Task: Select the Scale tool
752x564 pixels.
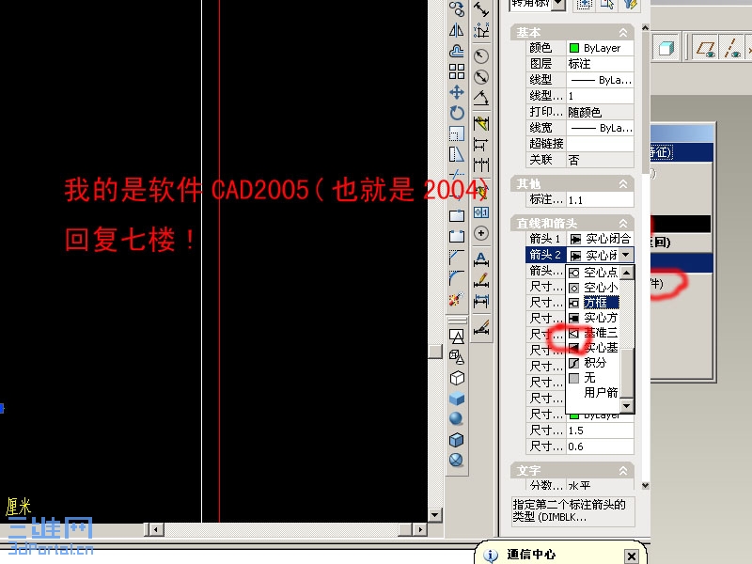Action: (x=457, y=133)
